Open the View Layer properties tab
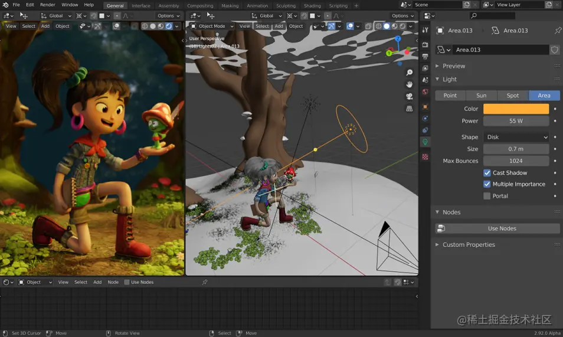 pos(425,68)
